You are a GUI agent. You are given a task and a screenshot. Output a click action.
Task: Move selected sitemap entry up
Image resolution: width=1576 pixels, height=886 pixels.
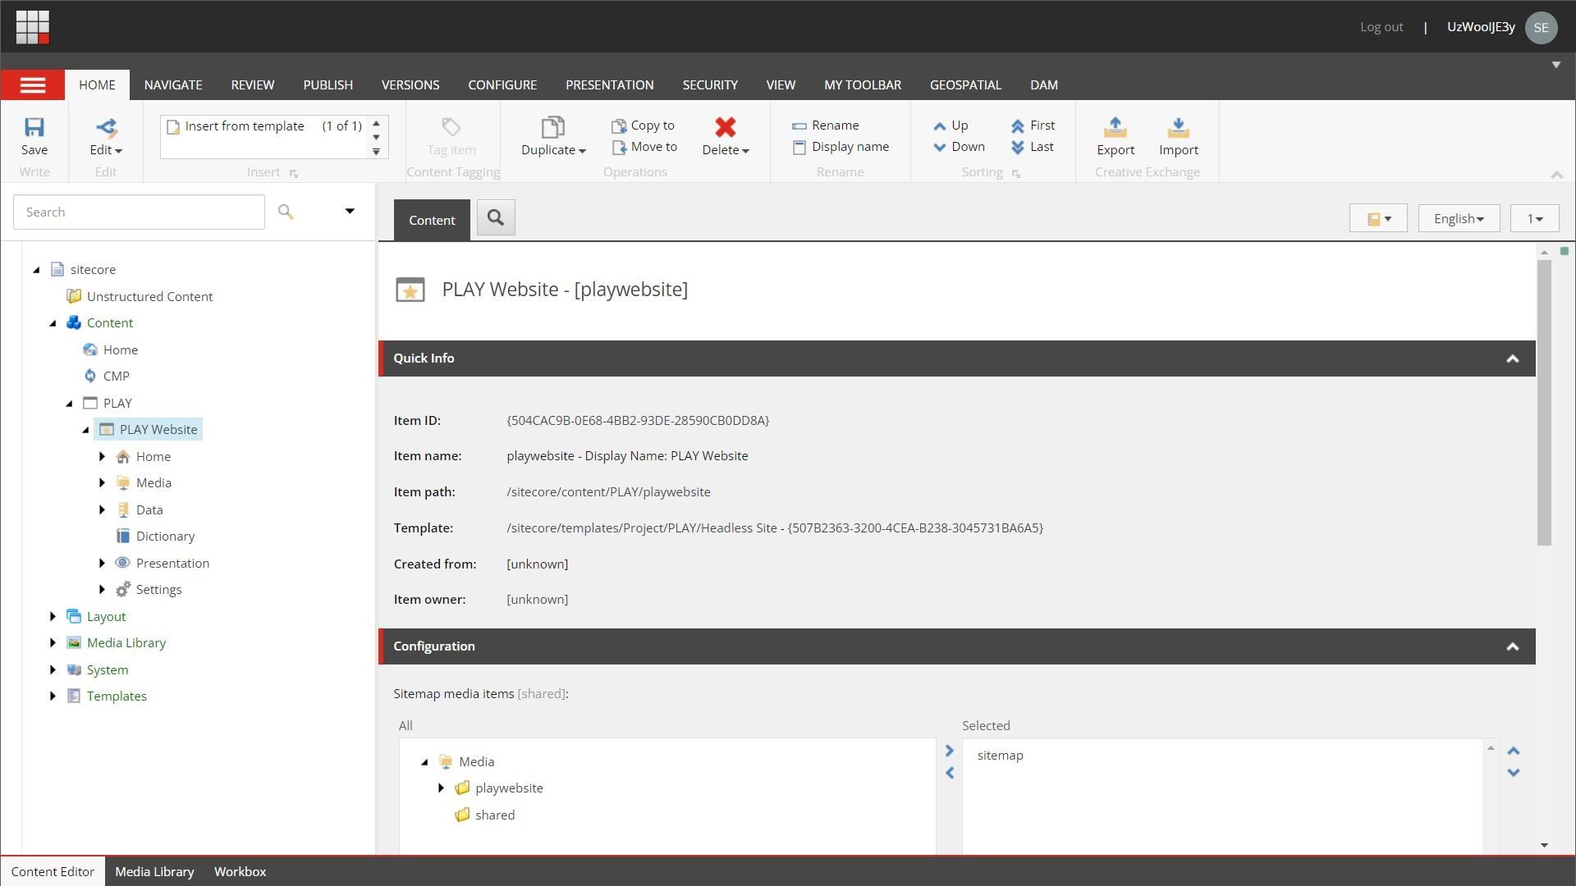tap(1514, 751)
